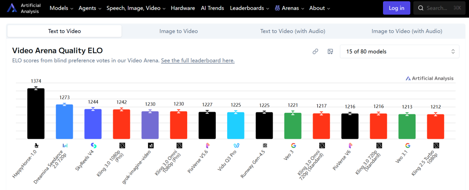This screenshot has width=469, height=190.
Task: Click the Google logo under Veo 3
Action: 293,145
